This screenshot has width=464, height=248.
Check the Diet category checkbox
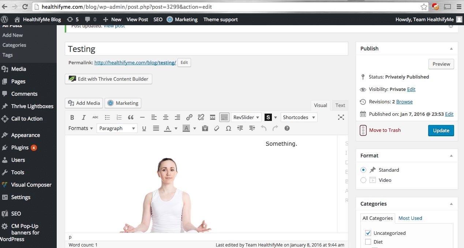click(368, 242)
